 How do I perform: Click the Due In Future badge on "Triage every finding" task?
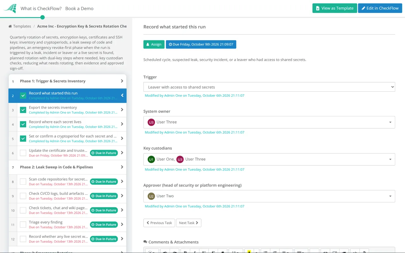click(104, 225)
